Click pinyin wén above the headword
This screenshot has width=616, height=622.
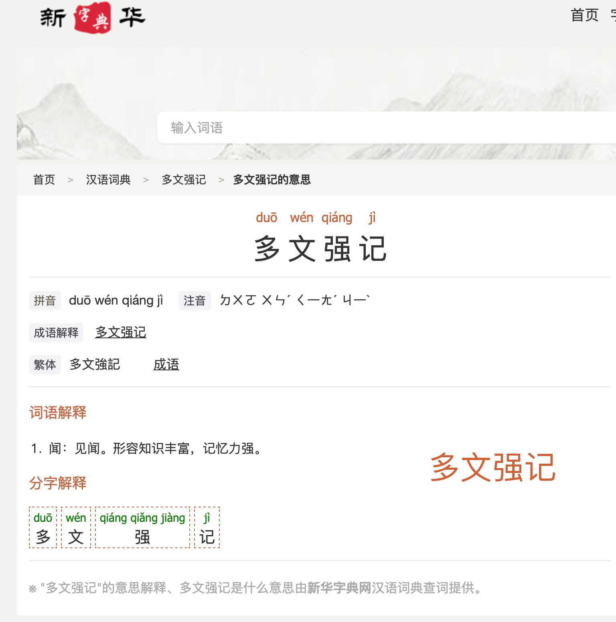(x=302, y=218)
